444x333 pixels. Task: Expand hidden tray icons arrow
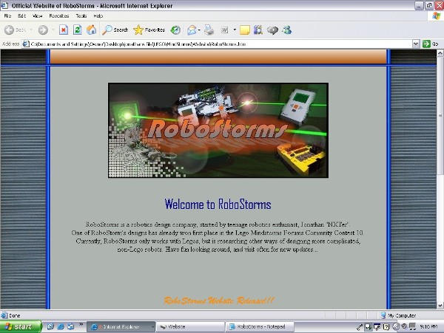(396, 327)
